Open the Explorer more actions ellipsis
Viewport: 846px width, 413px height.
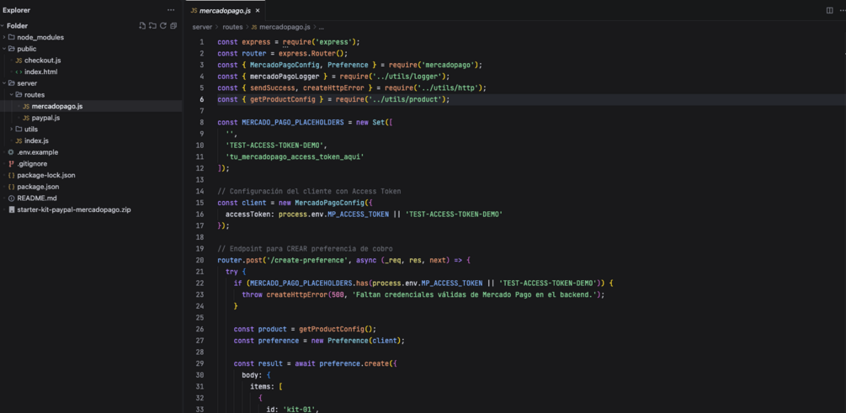(x=171, y=10)
